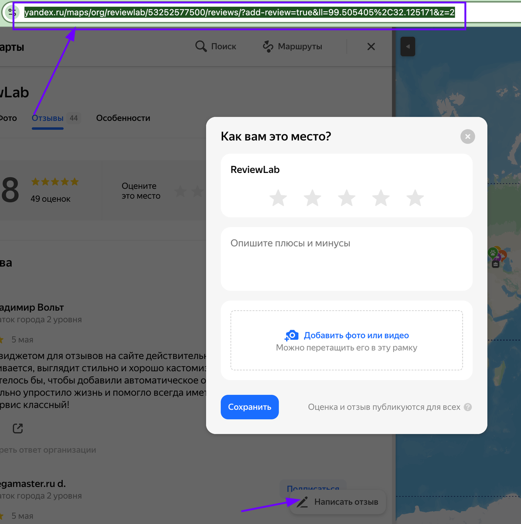This screenshot has width=521, height=524.
Task: Close the 'Как вам это место?' dialog
Action: coord(468,137)
